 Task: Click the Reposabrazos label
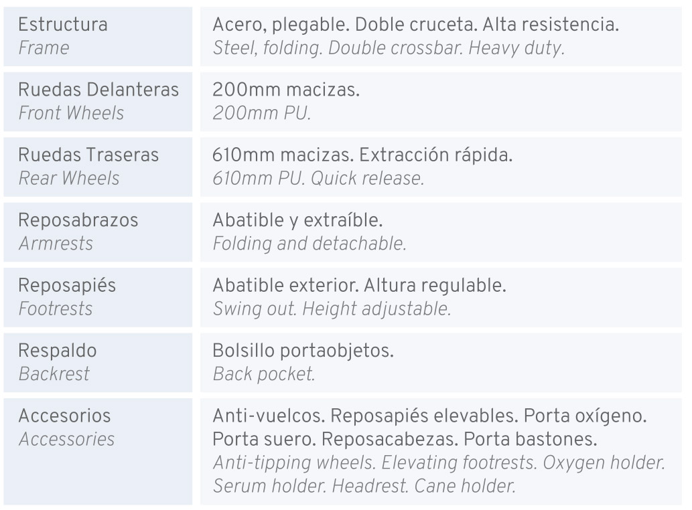(78, 220)
